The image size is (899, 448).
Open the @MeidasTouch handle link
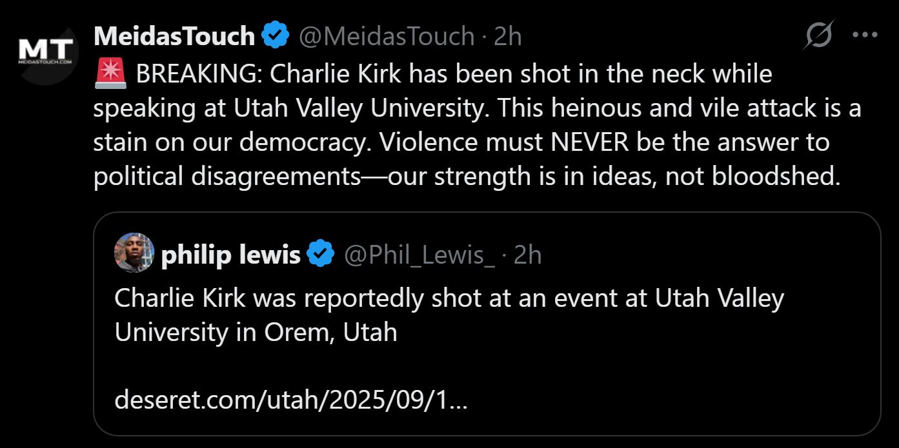tap(386, 36)
